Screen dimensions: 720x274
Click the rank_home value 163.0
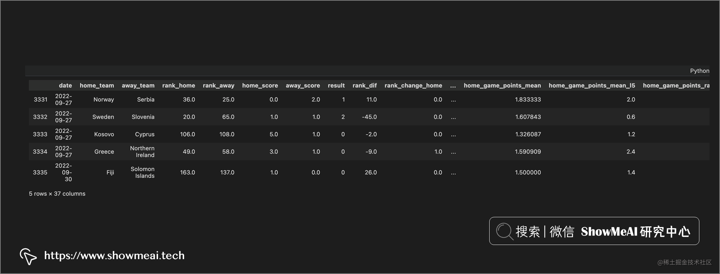tap(187, 172)
